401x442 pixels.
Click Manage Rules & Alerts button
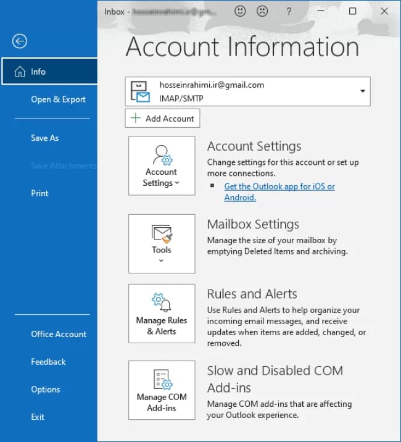(x=162, y=314)
